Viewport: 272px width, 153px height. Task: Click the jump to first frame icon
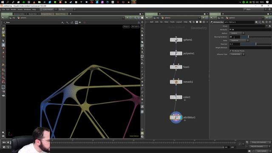(x=4, y=142)
